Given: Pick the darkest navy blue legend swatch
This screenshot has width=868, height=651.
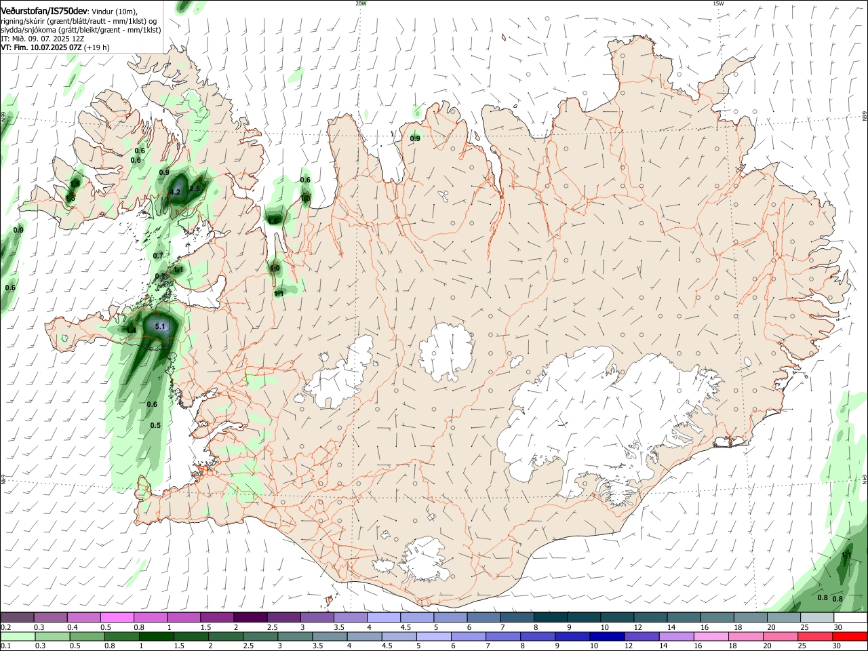Looking at the screenshot, I should pos(607,636).
